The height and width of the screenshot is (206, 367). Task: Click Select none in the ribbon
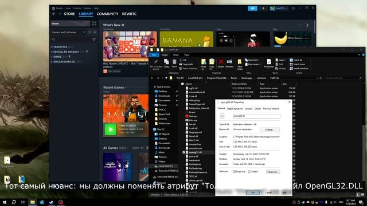[297, 64]
